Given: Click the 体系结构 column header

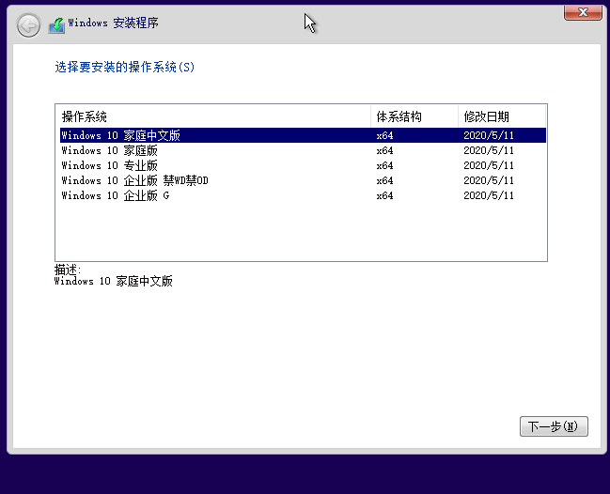Looking at the screenshot, I should pyautogui.click(x=414, y=116).
